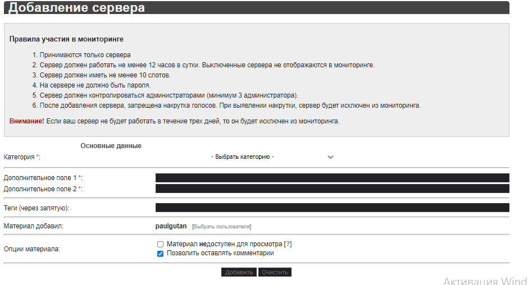
Task: Click the 'Материал добавил' label
Action: pyautogui.click(x=33, y=226)
